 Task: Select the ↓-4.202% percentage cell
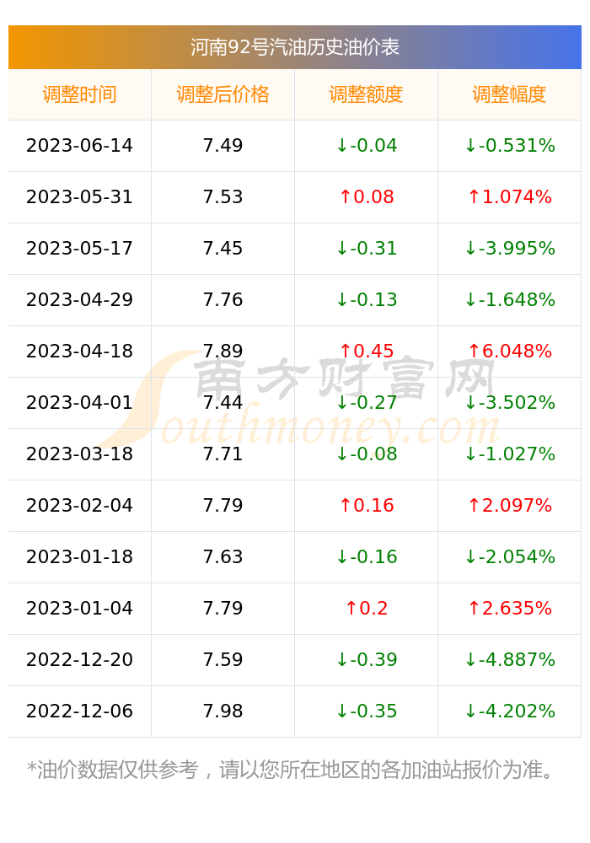(509, 711)
